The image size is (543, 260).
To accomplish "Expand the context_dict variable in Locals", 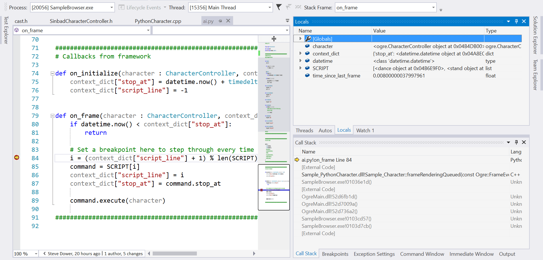I will (301, 53).
